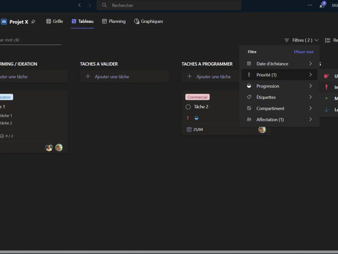Image resolution: width=338 pixels, height=254 pixels.
Task: Click the Projet X PX logo
Action: click(4, 22)
